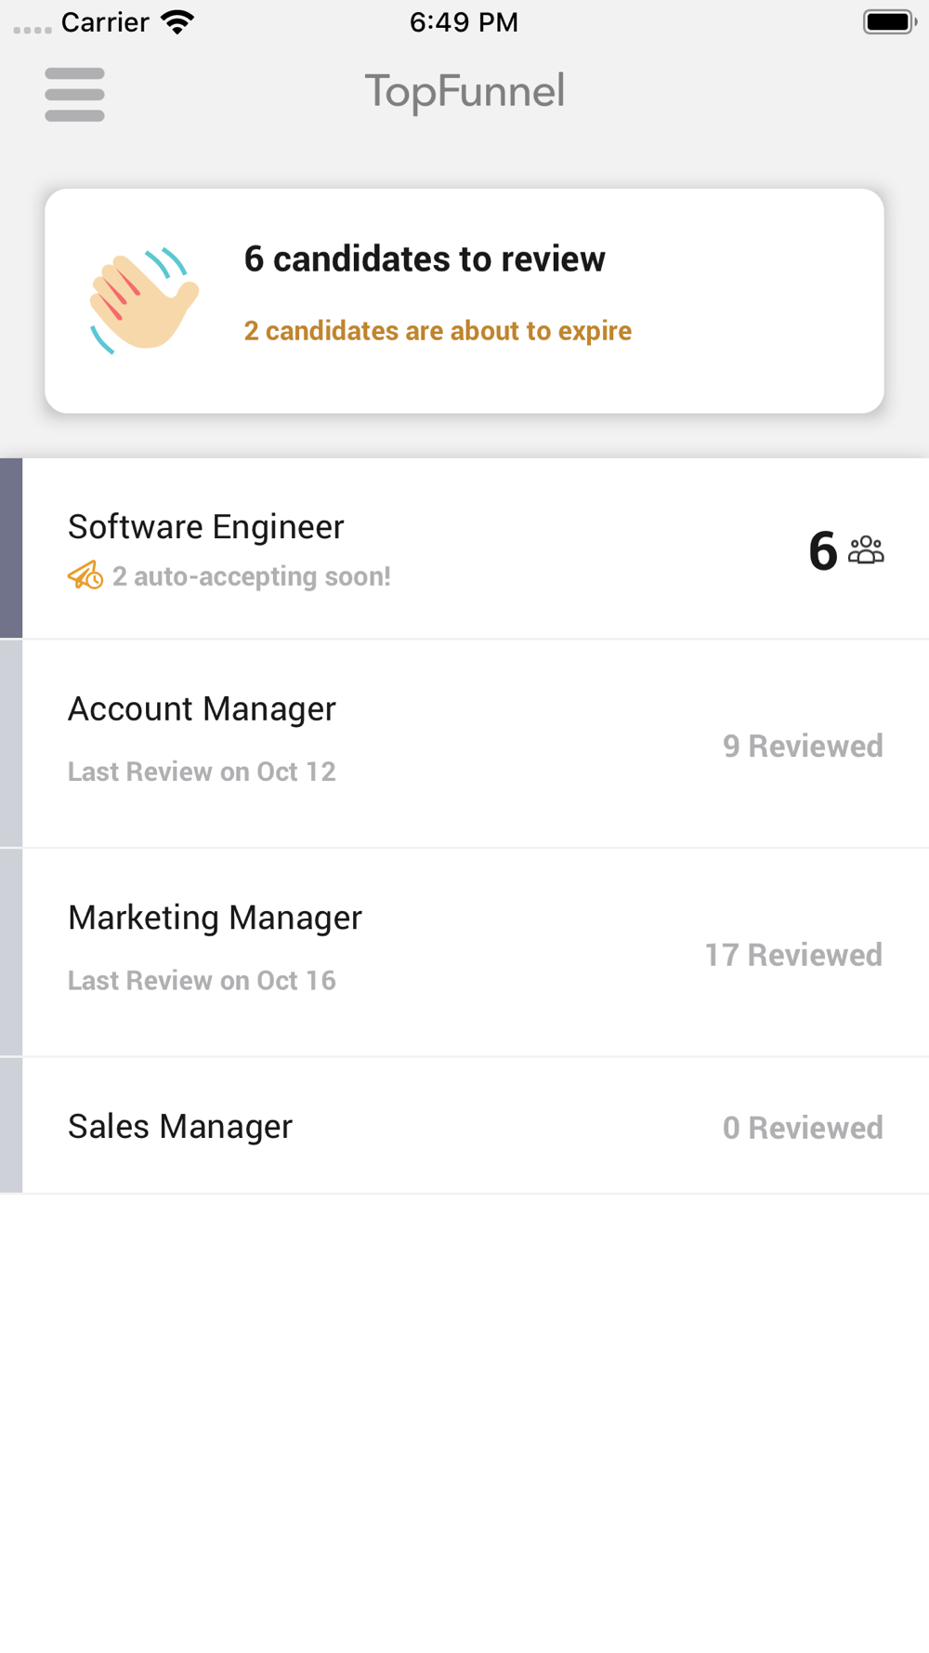Image resolution: width=929 pixels, height=1653 pixels.
Task: Select the Sales Manager position
Action: [464, 1126]
